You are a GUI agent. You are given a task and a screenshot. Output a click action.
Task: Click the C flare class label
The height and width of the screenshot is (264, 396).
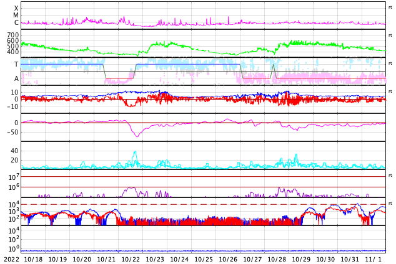16,22
